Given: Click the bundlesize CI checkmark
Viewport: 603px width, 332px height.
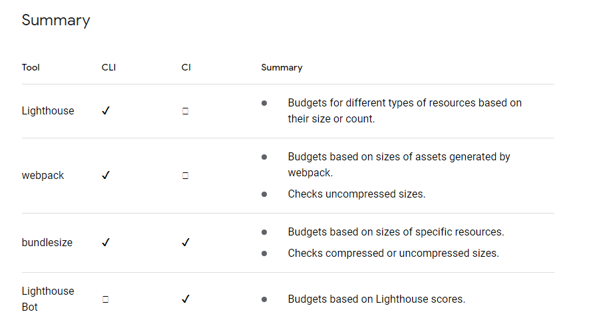Looking at the screenshot, I should click(x=186, y=243).
